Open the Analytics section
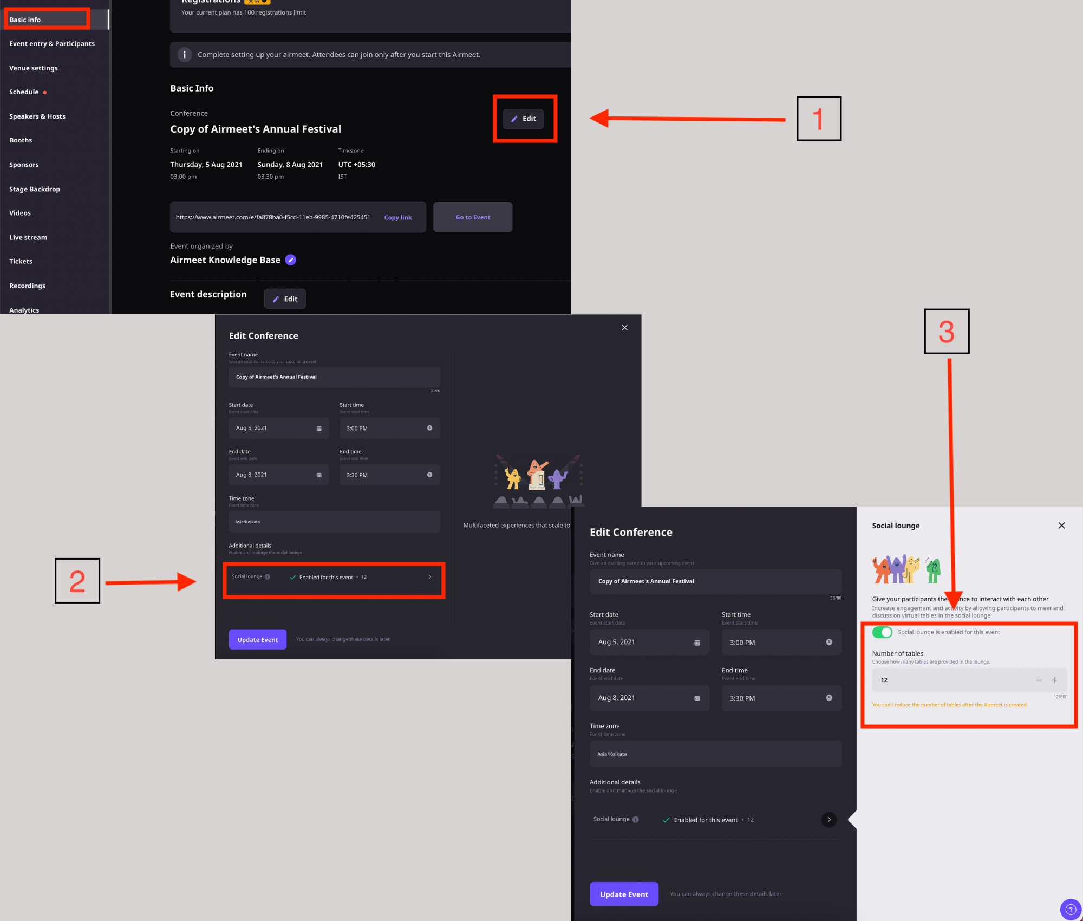 tap(24, 310)
